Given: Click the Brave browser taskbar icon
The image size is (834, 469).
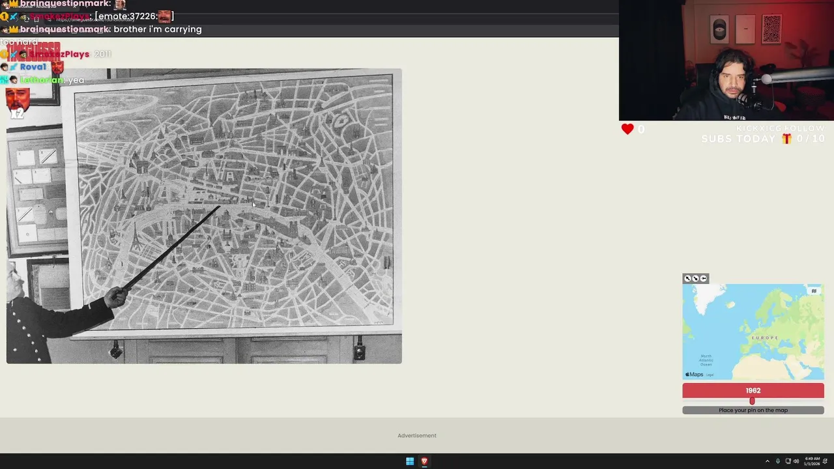Looking at the screenshot, I should (424, 461).
